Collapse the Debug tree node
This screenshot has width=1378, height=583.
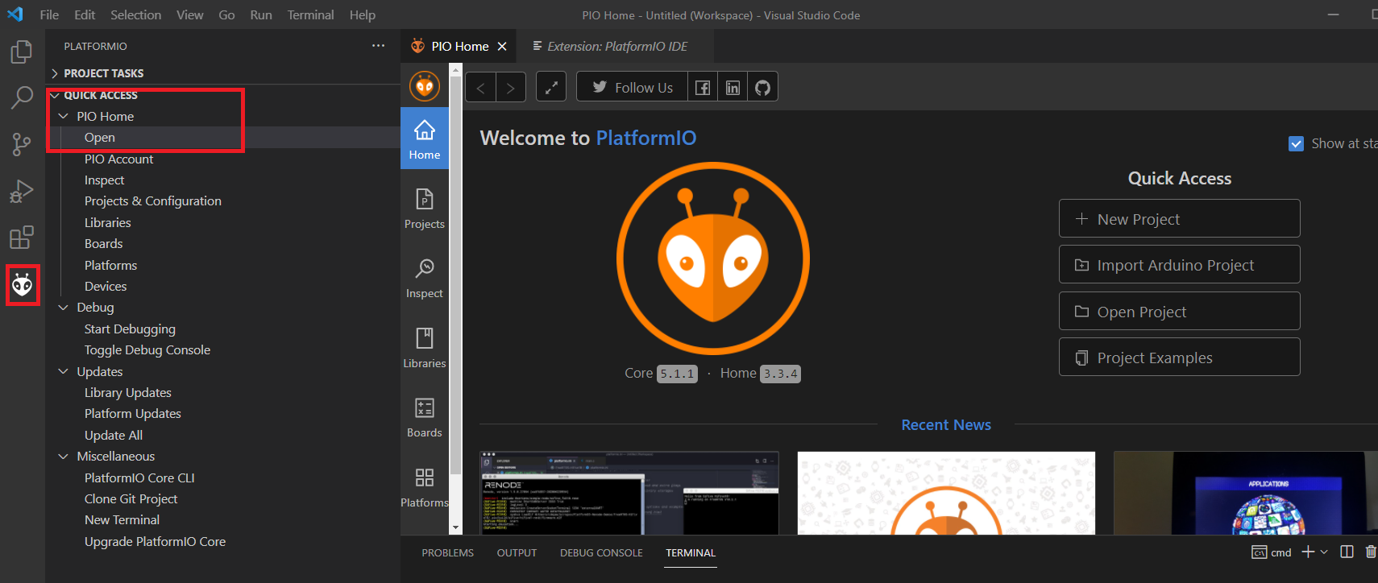click(64, 308)
